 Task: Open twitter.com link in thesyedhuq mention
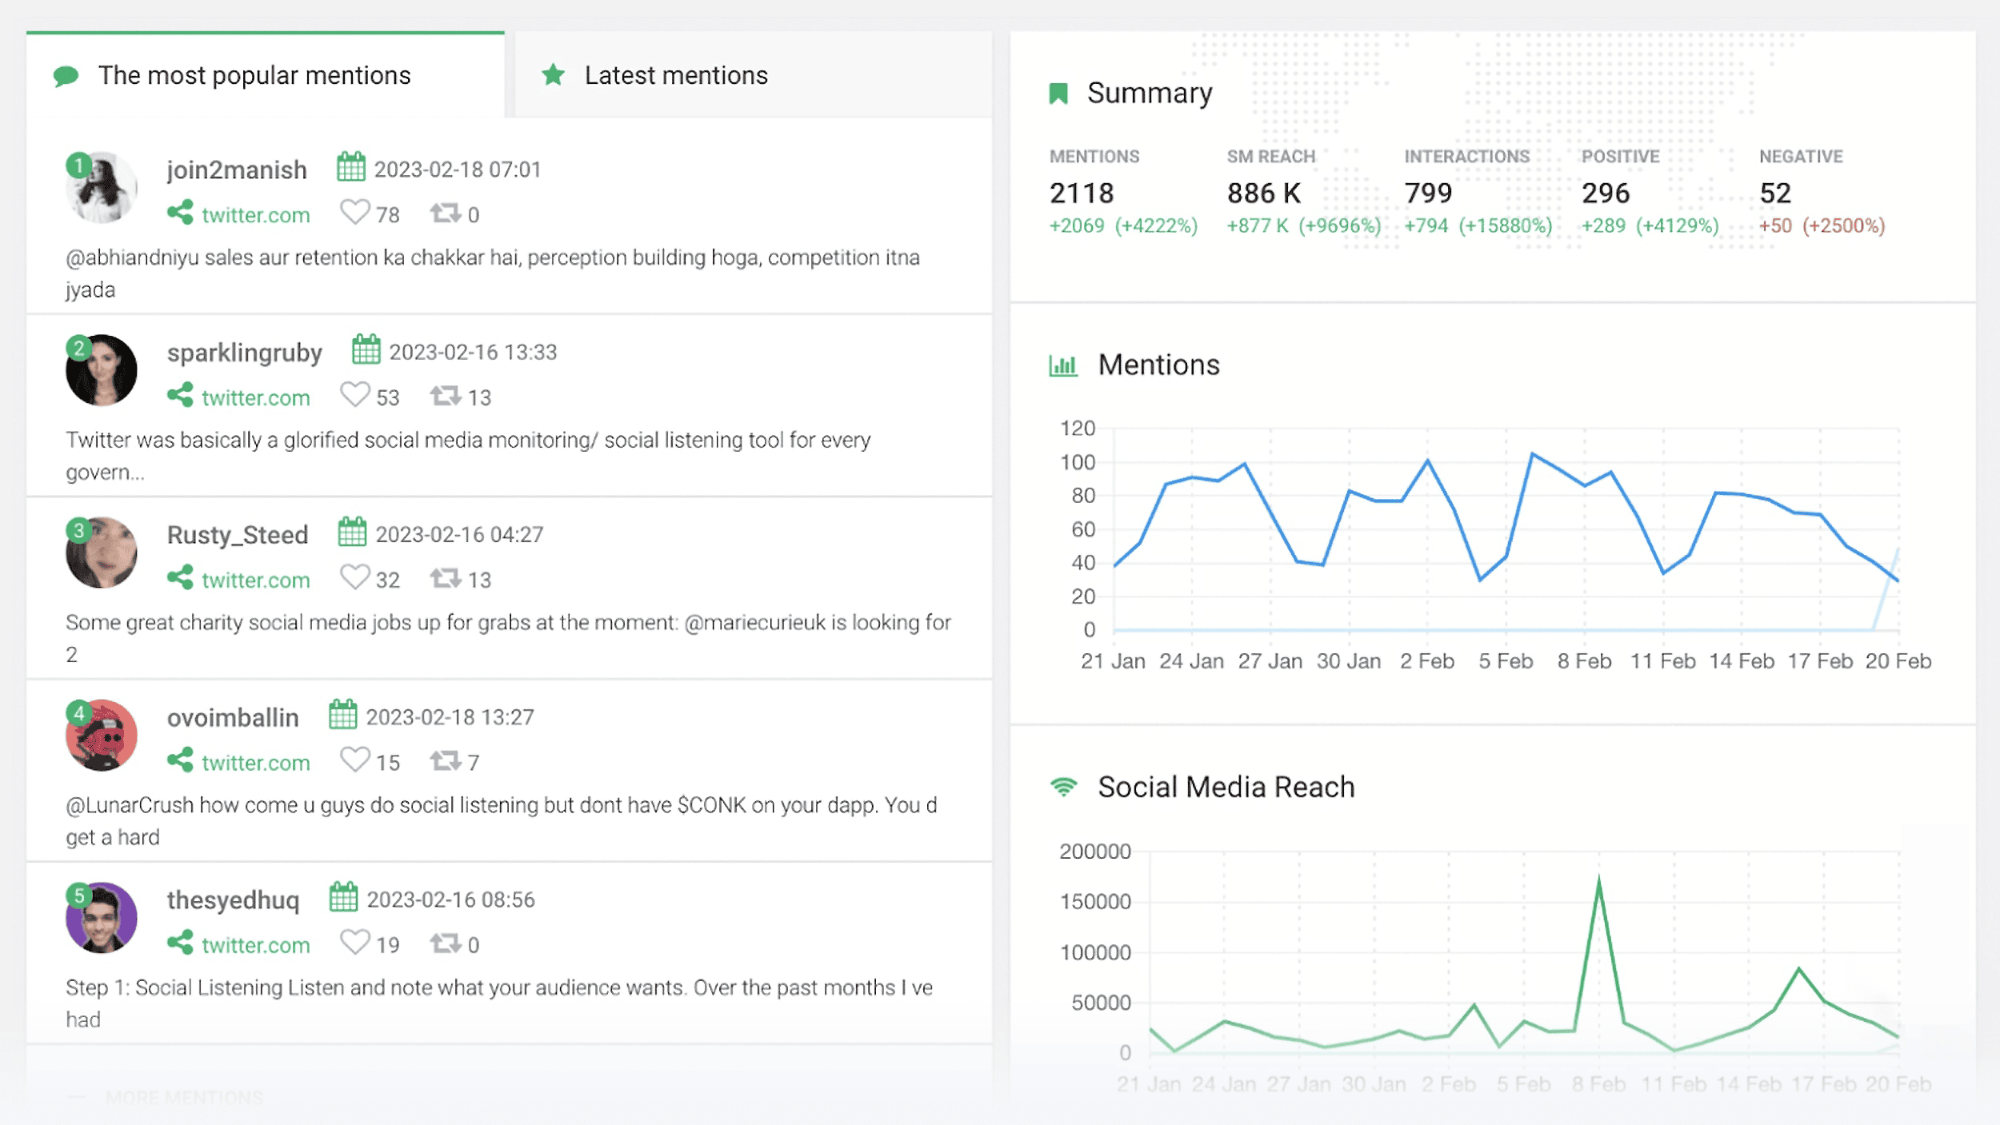pos(256,945)
